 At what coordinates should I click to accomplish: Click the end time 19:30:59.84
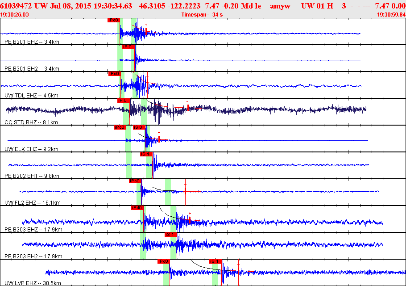pyautogui.click(x=391, y=15)
